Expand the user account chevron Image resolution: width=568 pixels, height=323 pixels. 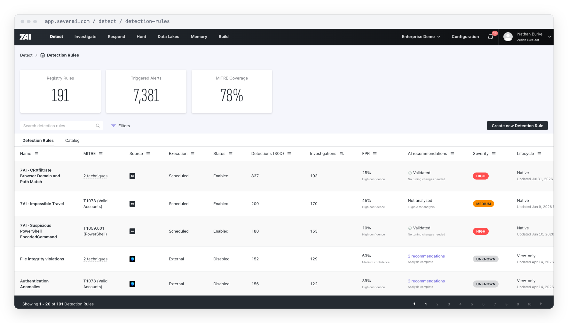point(550,37)
